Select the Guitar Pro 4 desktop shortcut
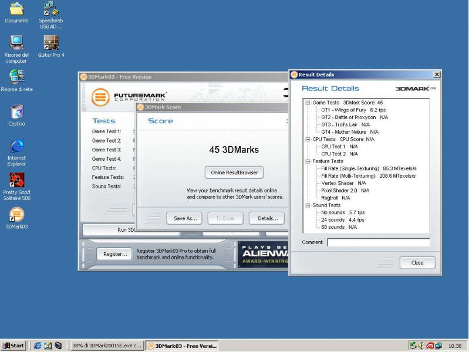This screenshot has height=352, width=469. point(51,46)
